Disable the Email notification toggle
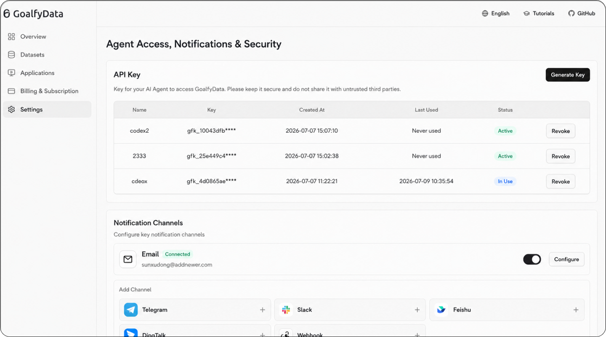 pyautogui.click(x=532, y=259)
